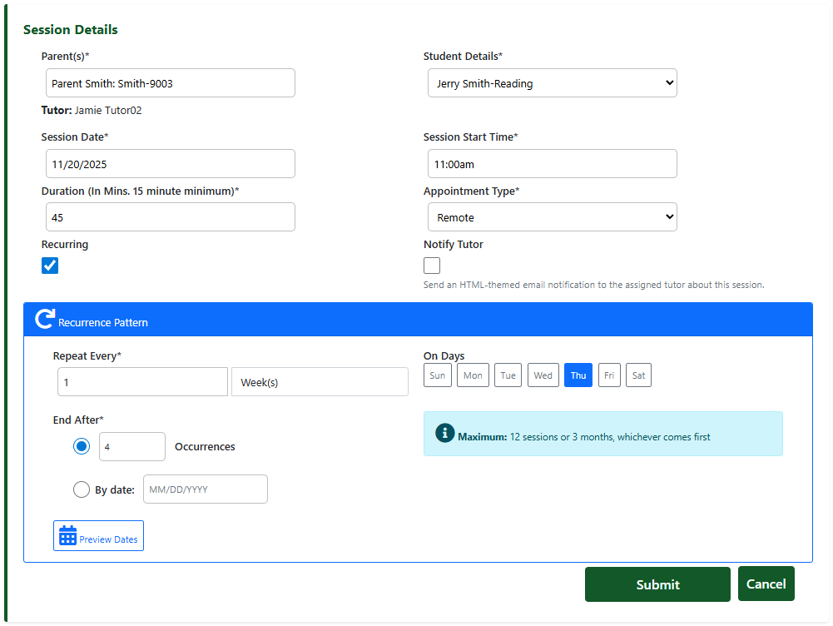Image resolution: width=833 pixels, height=626 pixels.
Task: Focus the Session Start Time input
Action: click(552, 164)
